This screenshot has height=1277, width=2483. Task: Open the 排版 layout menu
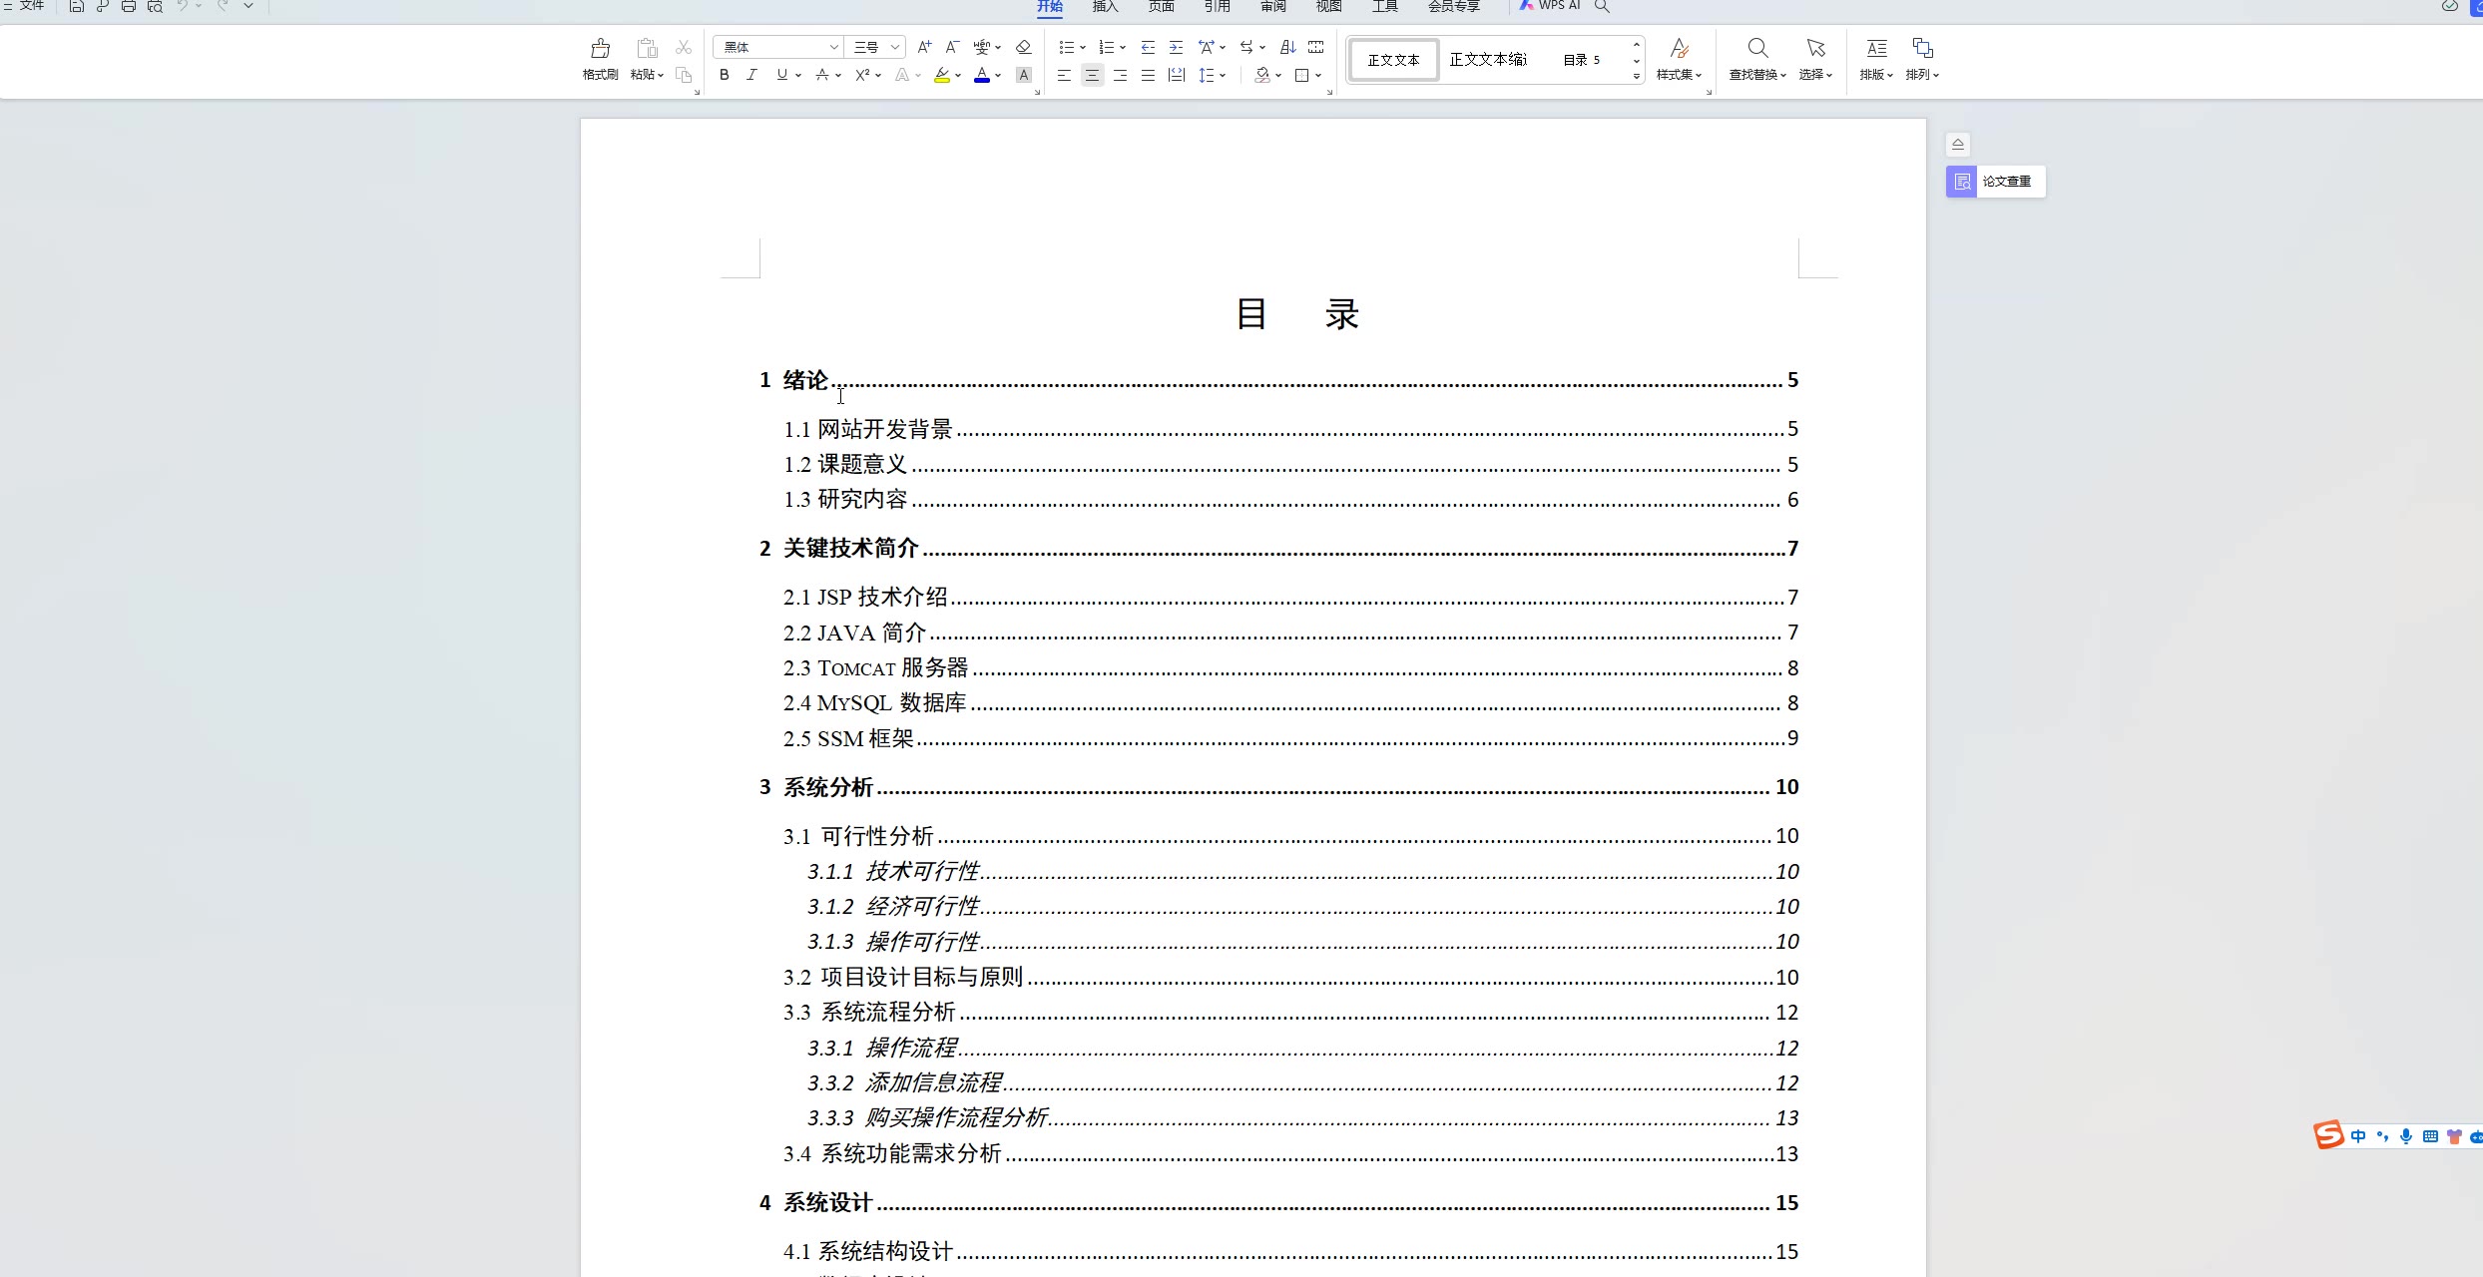[x=1876, y=59]
